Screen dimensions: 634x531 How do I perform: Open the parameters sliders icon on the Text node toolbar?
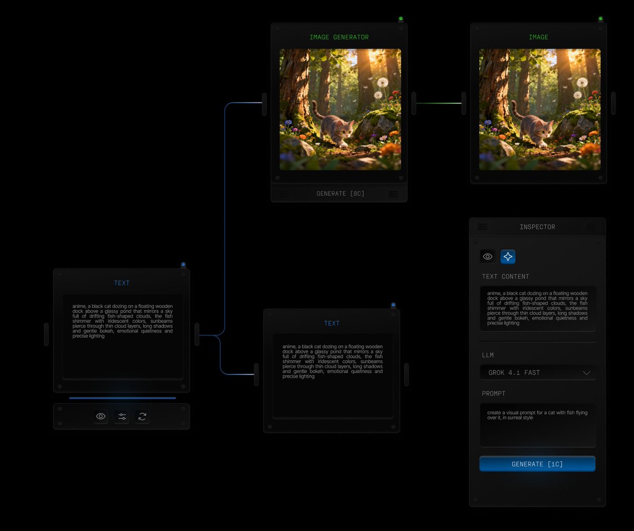tap(122, 416)
